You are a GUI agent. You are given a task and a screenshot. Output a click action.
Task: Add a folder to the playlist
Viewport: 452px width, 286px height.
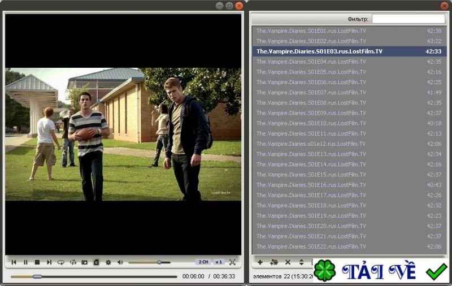coord(274,262)
